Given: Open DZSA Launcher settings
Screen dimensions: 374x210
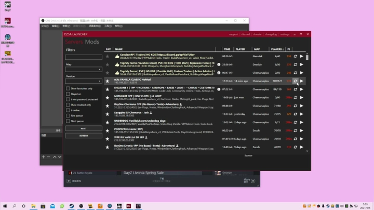Looking at the screenshot, I should 285,34.
